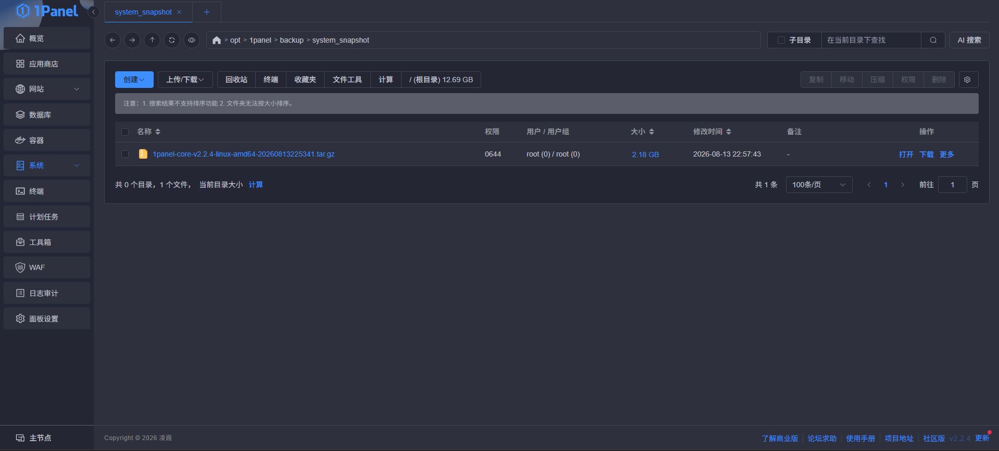Image resolution: width=999 pixels, height=451 pixels.
Task: Toggle hidden files with eye icon
Action: click(x=192, y=40)
